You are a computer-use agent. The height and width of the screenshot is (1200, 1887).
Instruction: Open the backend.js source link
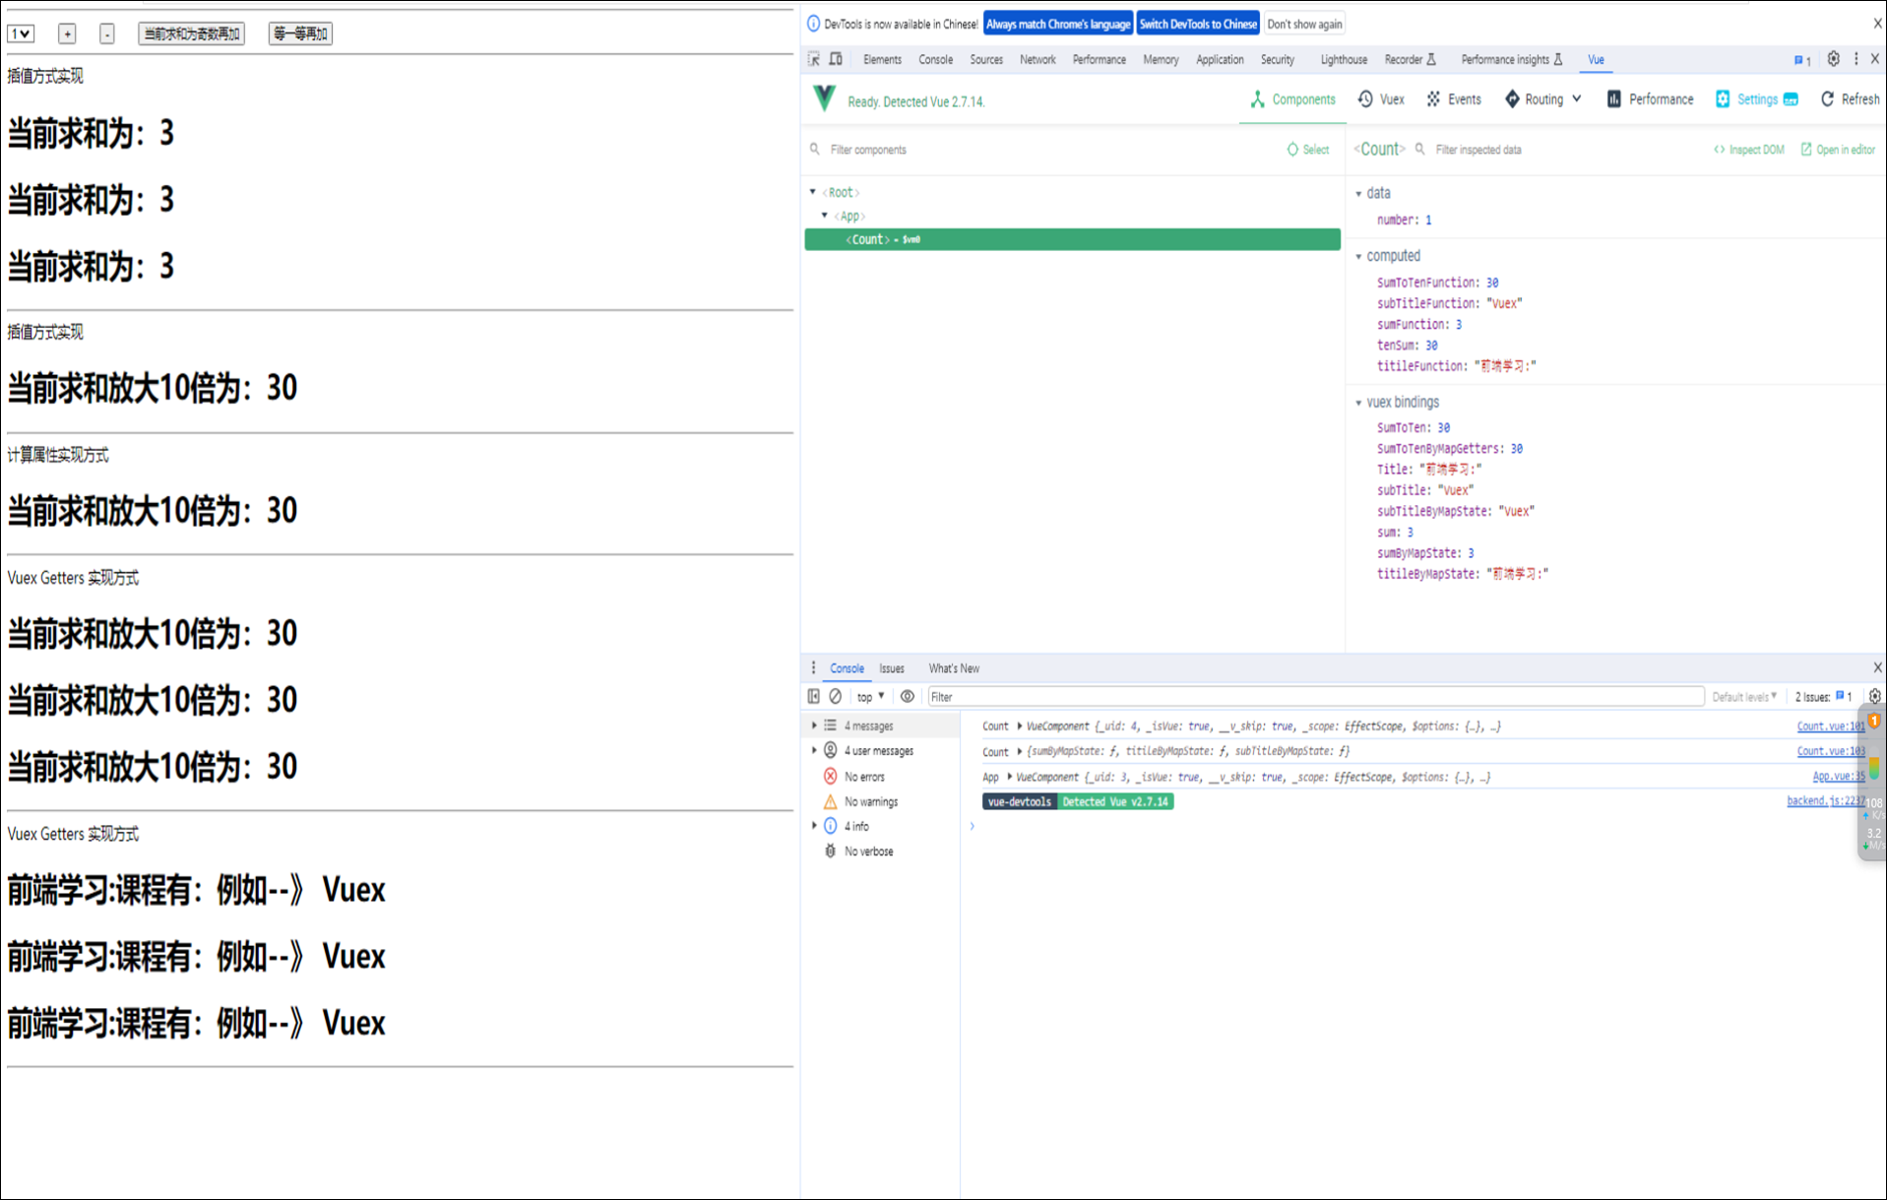point(1826,800)
